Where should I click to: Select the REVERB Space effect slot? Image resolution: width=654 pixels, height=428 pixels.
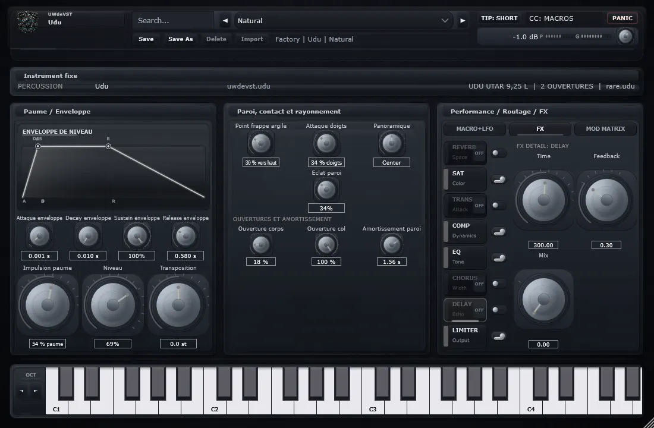coord(465,152)
